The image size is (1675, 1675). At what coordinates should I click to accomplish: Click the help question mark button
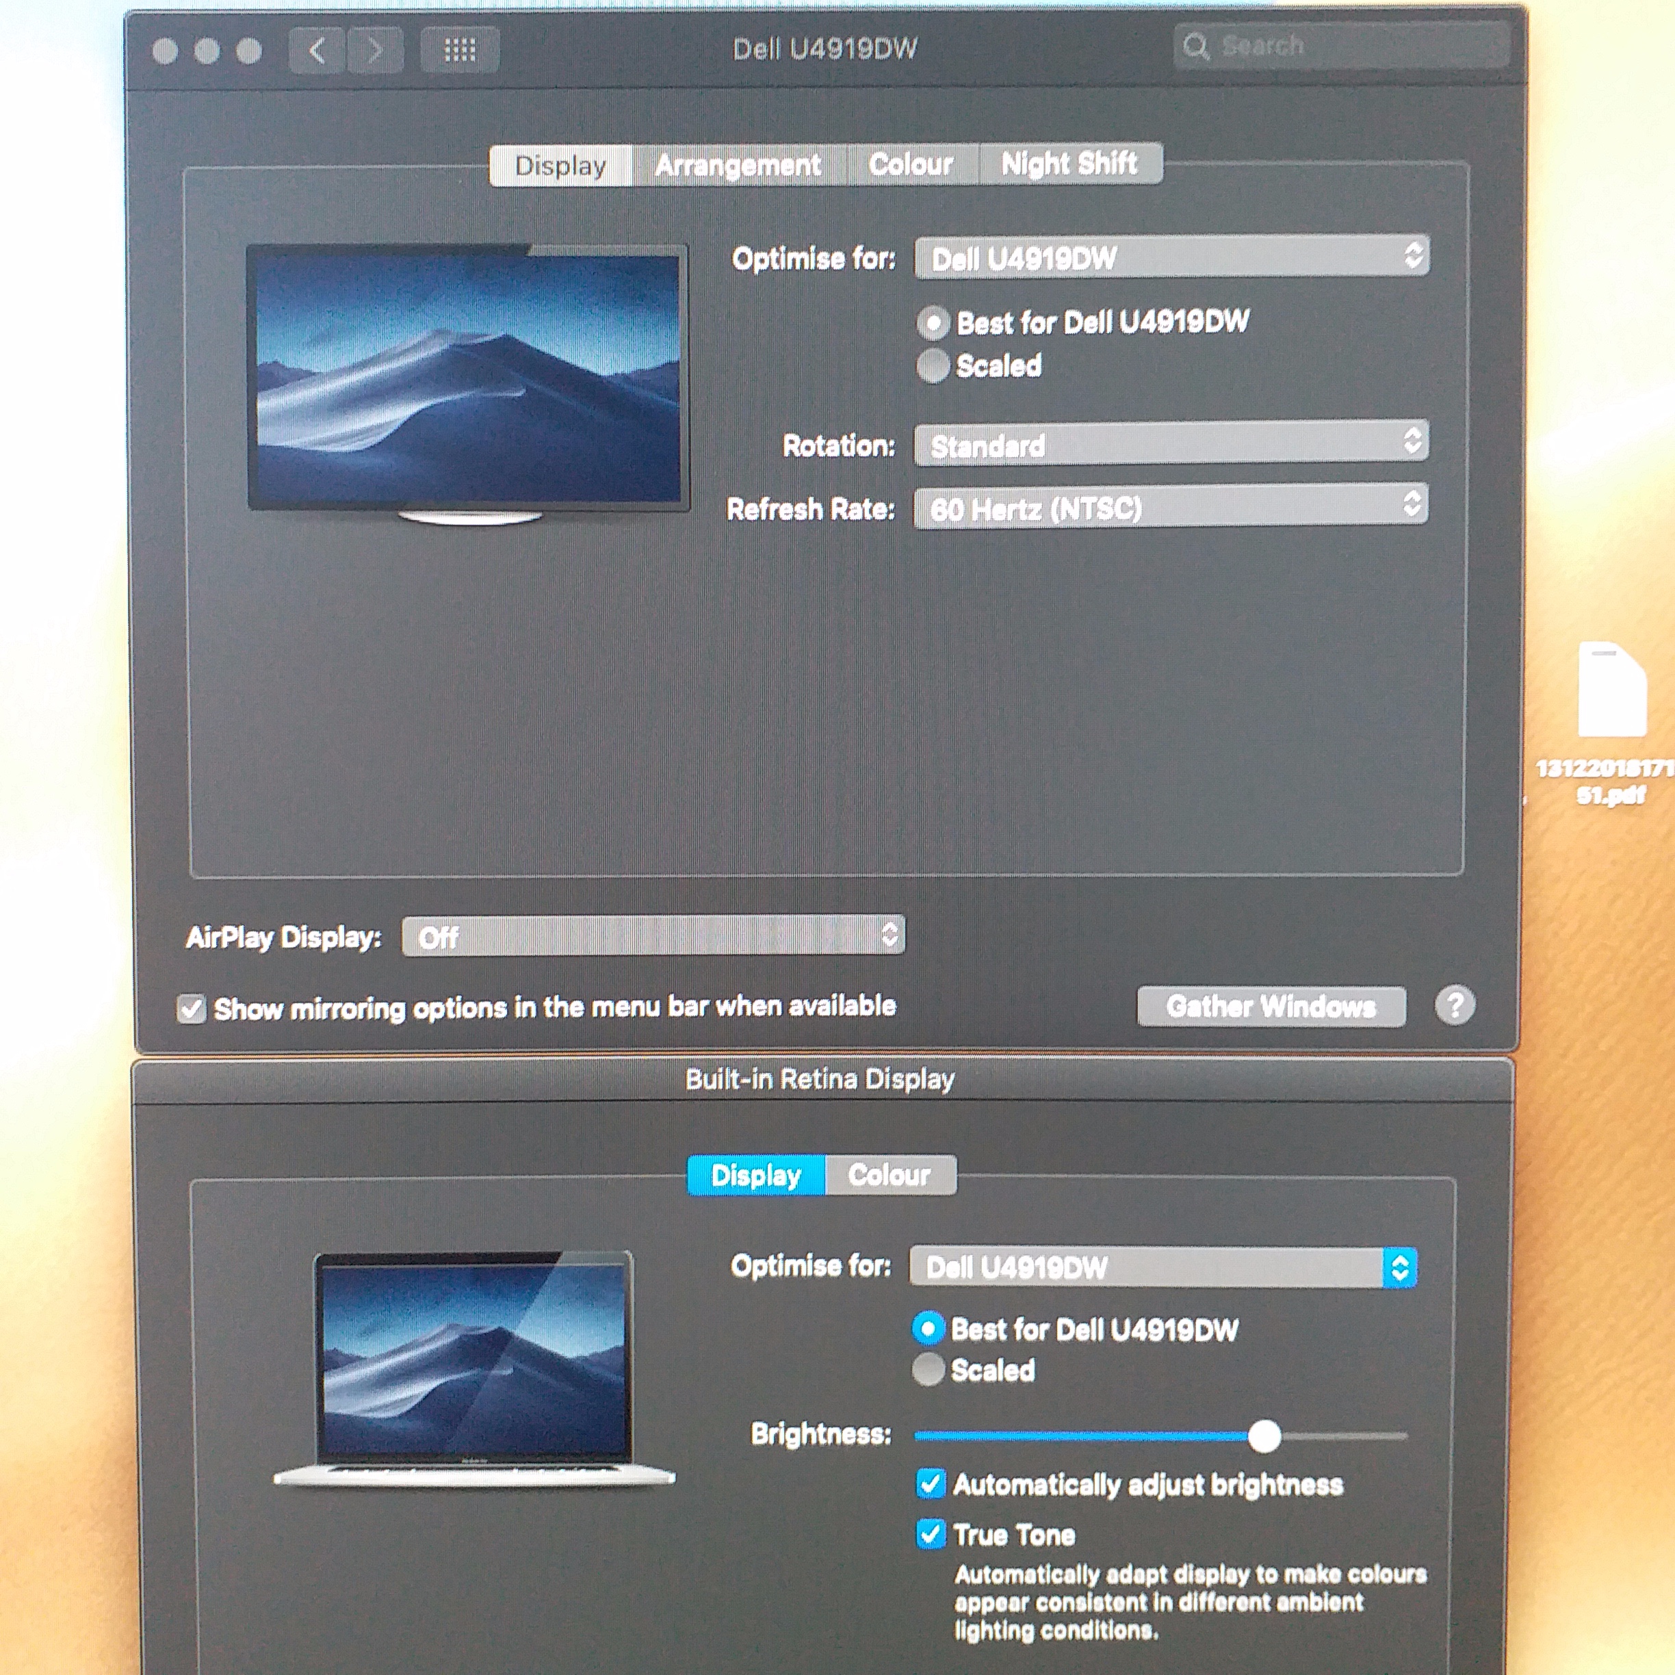(1454, 1006)
